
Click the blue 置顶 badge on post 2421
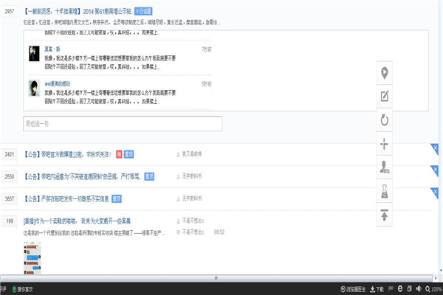click(128, 154)
